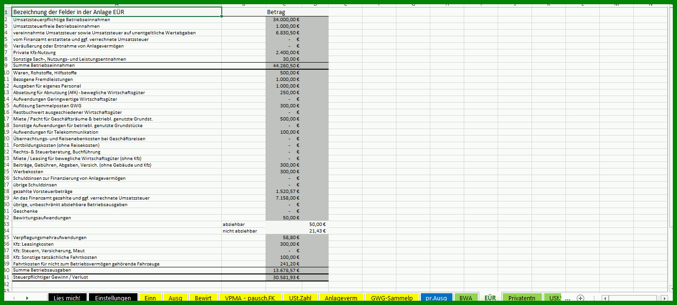The image size is (677, 305).
Task: Switch to the Einn sheet tab
Action: tap(150, 298)
